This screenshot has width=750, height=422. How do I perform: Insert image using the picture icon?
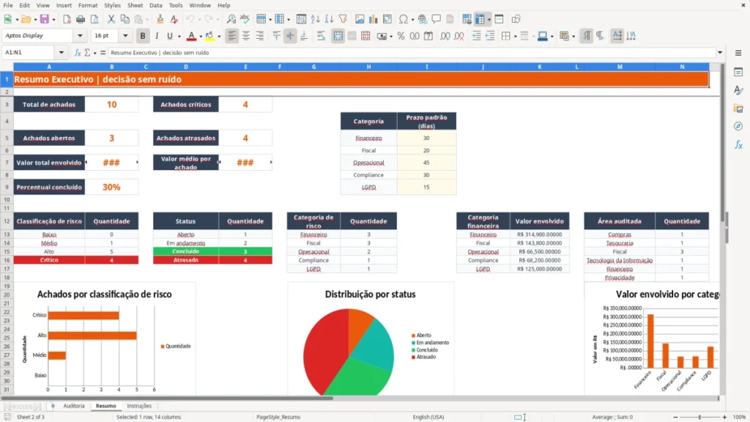[x=360, y=19]
